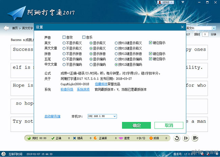This screenshot has width=220, height=157.
Task: Click the 'Try not' typing line box
Action: tap(22, 124)
